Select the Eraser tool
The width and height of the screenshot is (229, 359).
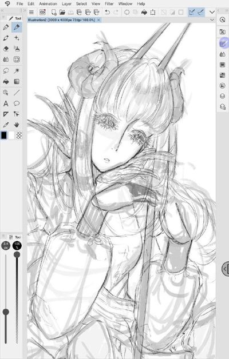tap(6, 49)
